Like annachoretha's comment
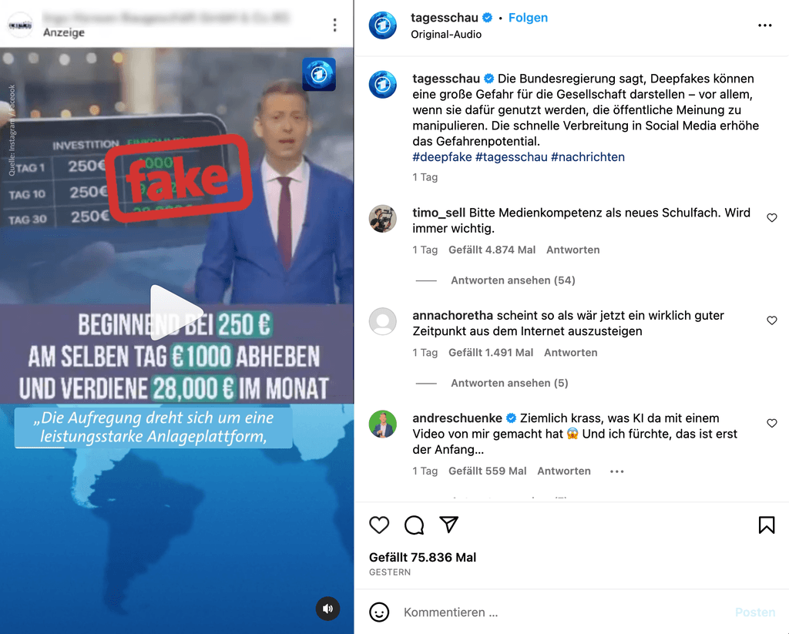This screenshot has width=789, height=634. (772, 320)
